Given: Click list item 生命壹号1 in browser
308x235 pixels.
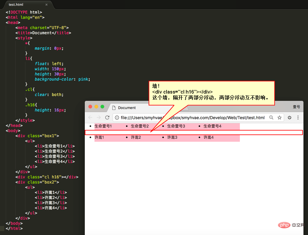Looking at the screenshot, I should (103, 126).
